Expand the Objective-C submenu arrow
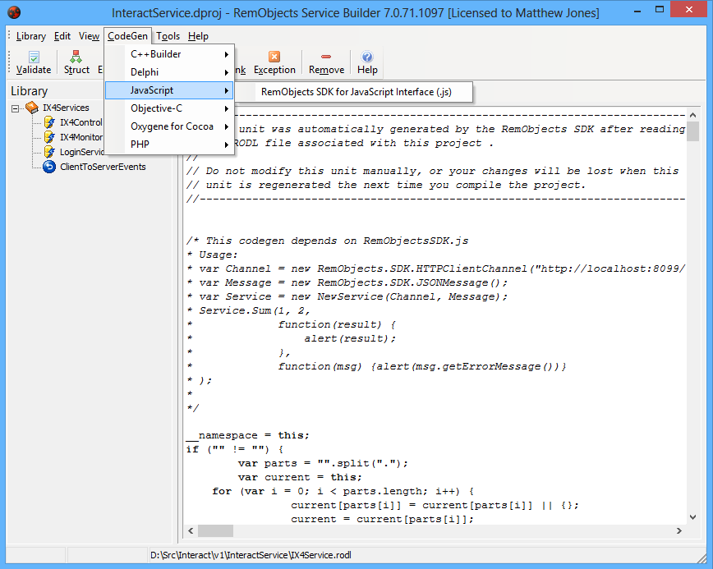713x569 pixels. pos(226,108)
